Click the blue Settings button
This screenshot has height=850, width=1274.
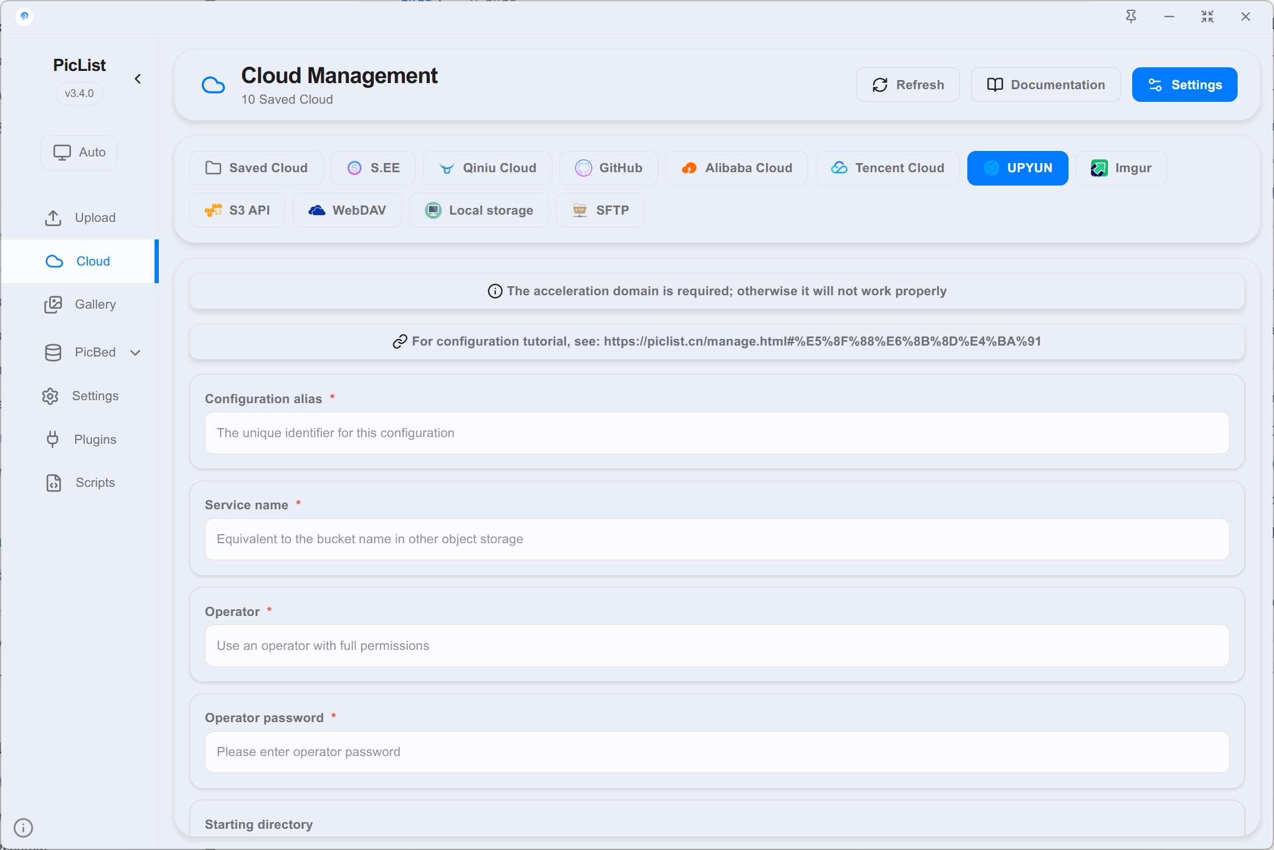(x=1184, y=85)
